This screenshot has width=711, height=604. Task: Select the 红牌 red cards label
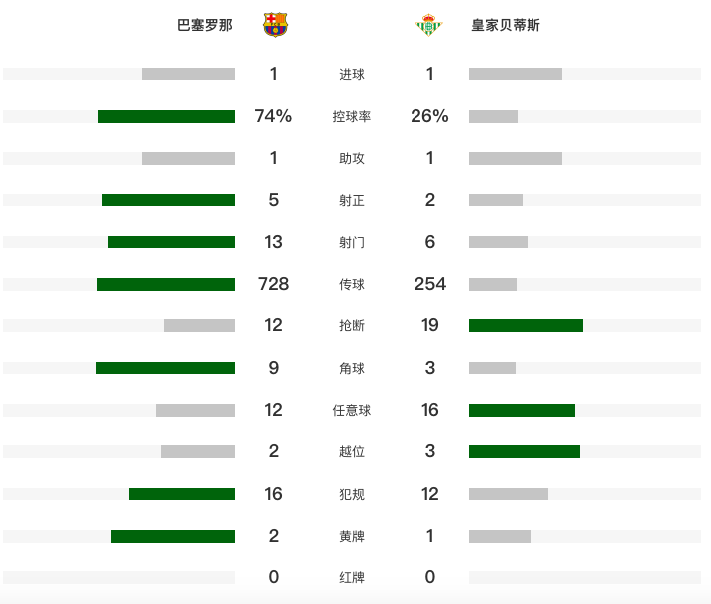[352, 577]
